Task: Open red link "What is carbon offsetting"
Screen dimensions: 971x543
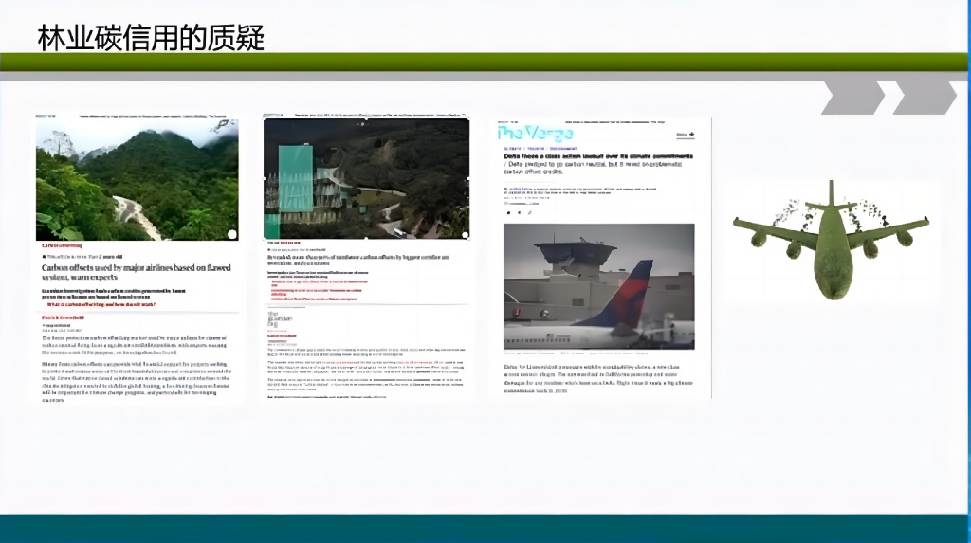Action: tap(101, 304)
